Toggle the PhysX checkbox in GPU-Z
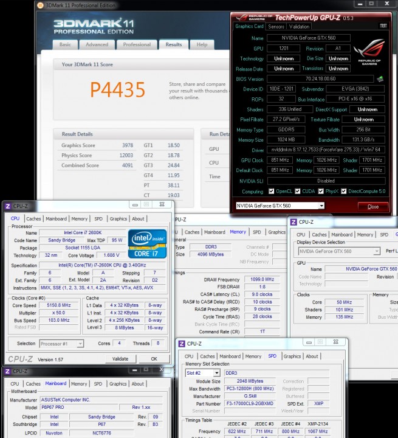This screenshot has height=438, width=398. (x=321, y=191)
